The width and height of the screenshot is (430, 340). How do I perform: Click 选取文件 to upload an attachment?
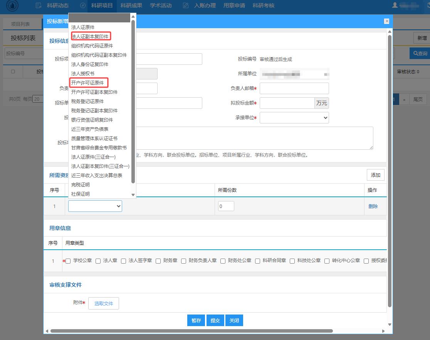[x=104, y=303]
